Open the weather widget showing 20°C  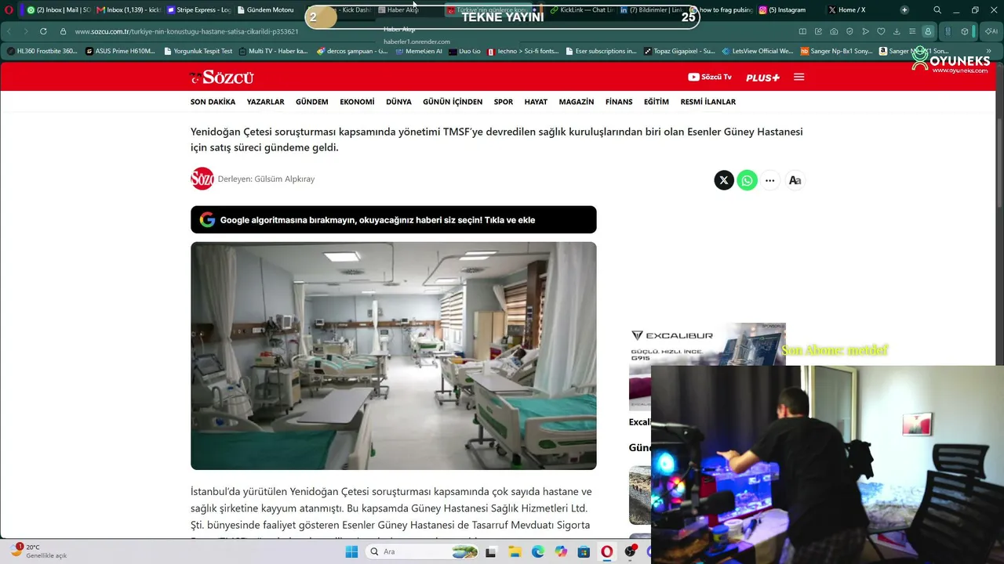pos(39,551)
